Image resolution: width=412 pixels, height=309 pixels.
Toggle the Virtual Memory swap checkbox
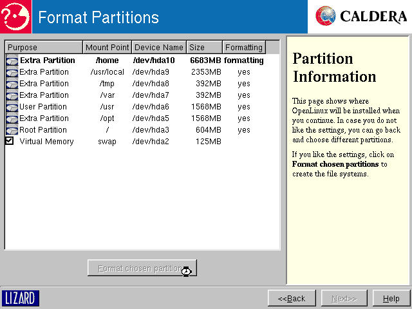(x=10, y=141)
